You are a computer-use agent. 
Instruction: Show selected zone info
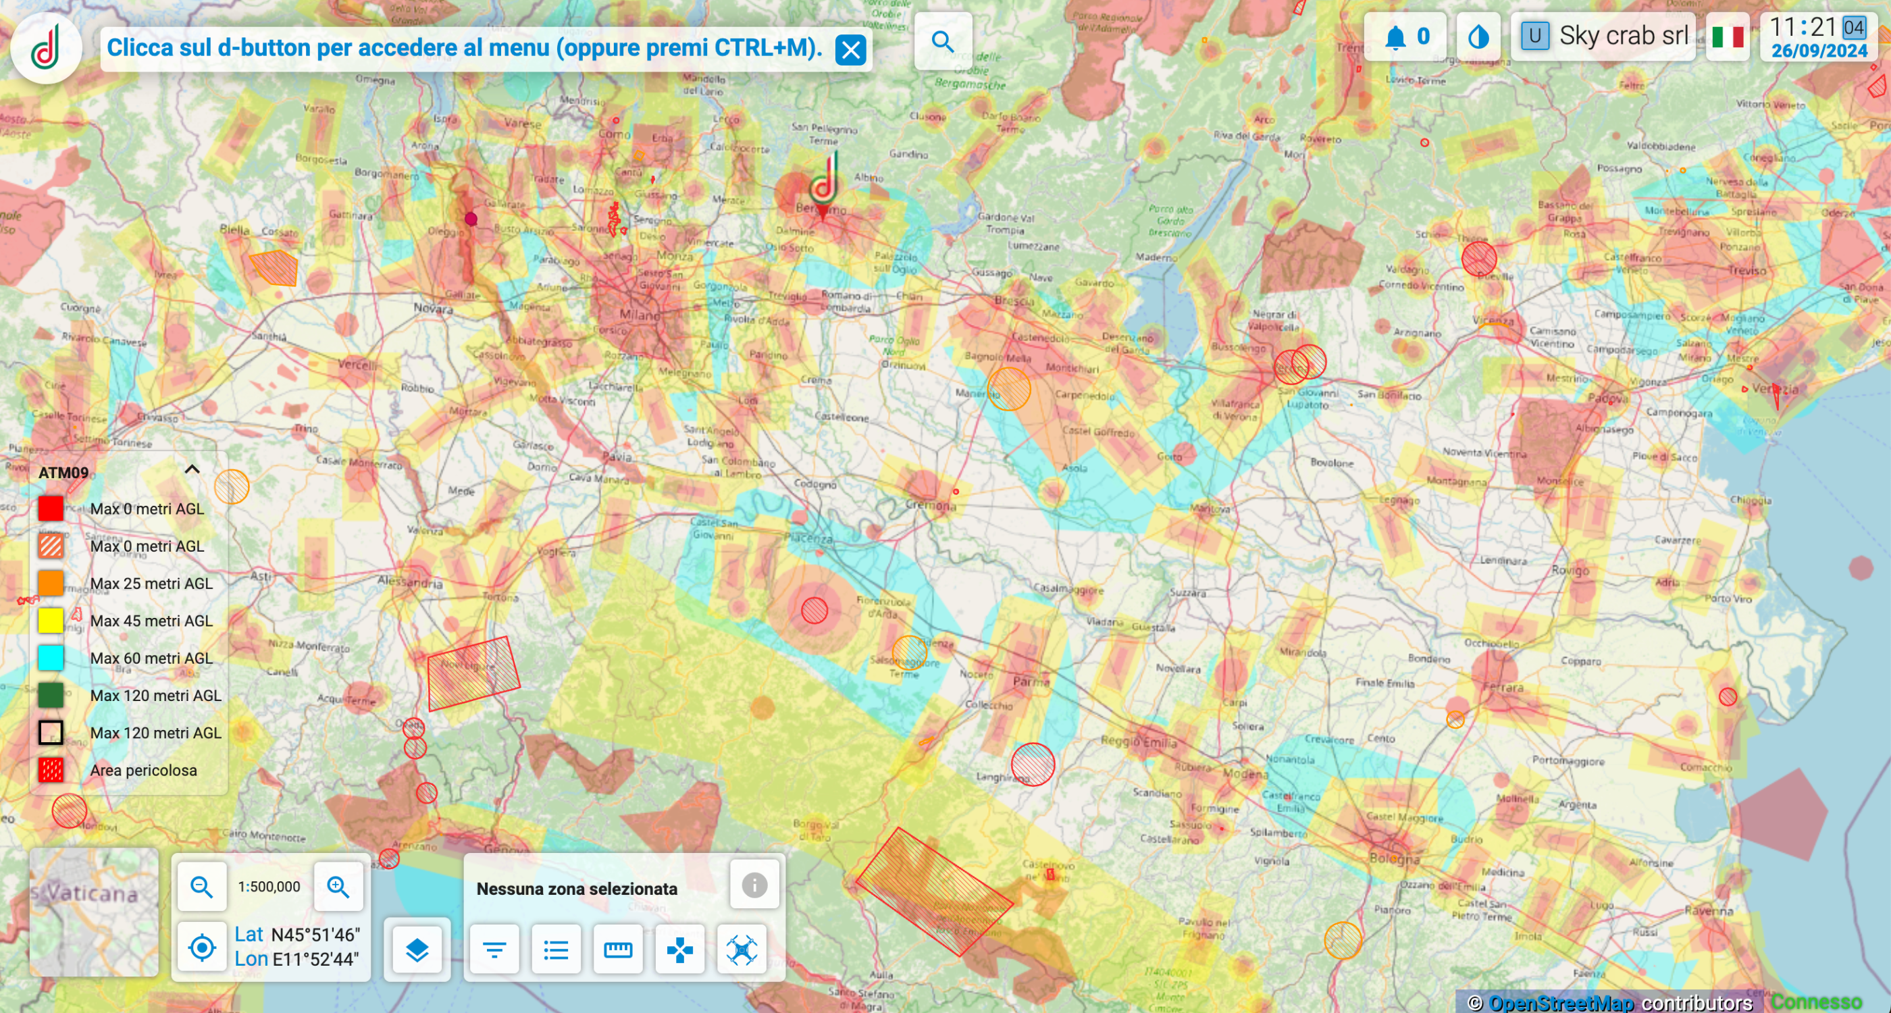click(754, 885)
